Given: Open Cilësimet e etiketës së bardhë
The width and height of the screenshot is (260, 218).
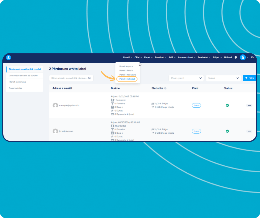Looking at the screenshot, I should [x=25, y=76].
